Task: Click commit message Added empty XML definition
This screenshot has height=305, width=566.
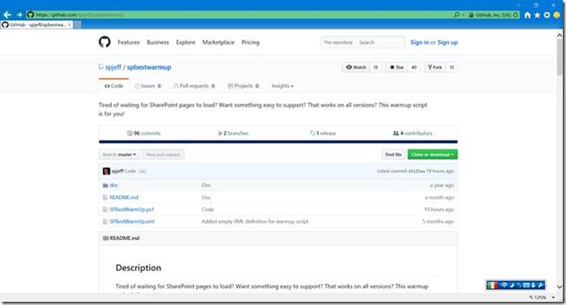Action: coord(255,222)
